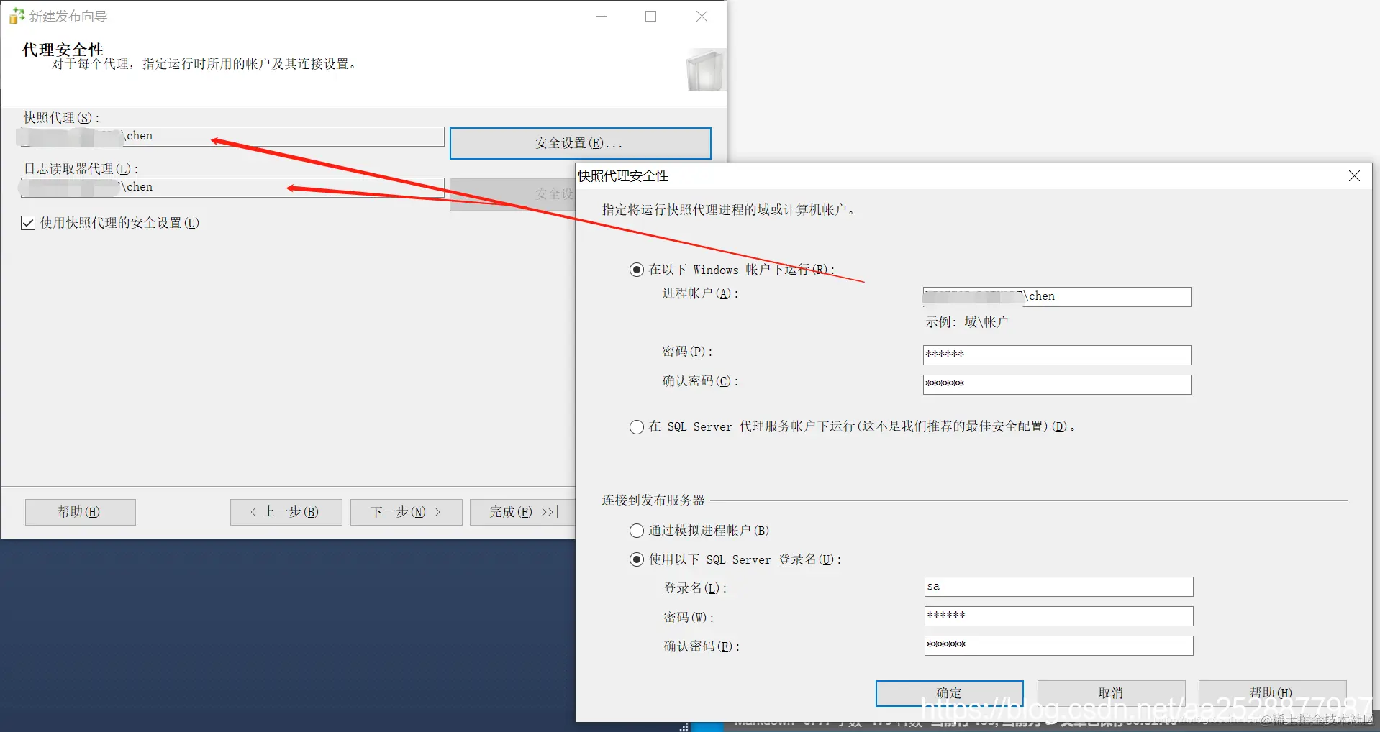Click 帮助 button in the security dialog
Image resolution: width=1380 pixels, height=732 pixels.
point(1272,693)
